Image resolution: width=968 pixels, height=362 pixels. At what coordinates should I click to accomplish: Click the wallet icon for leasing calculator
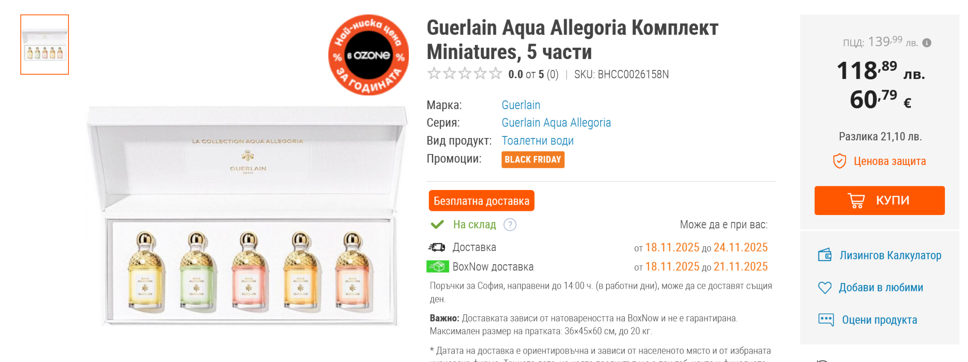tap(825, 255)
